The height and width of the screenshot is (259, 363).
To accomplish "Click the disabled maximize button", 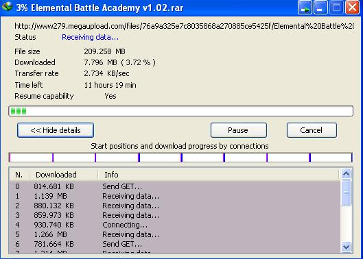I will [336, 8].
